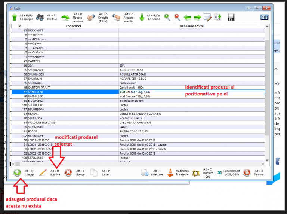Click Anulare selectie icon
The image size is (287, 214).
[117, 17]
